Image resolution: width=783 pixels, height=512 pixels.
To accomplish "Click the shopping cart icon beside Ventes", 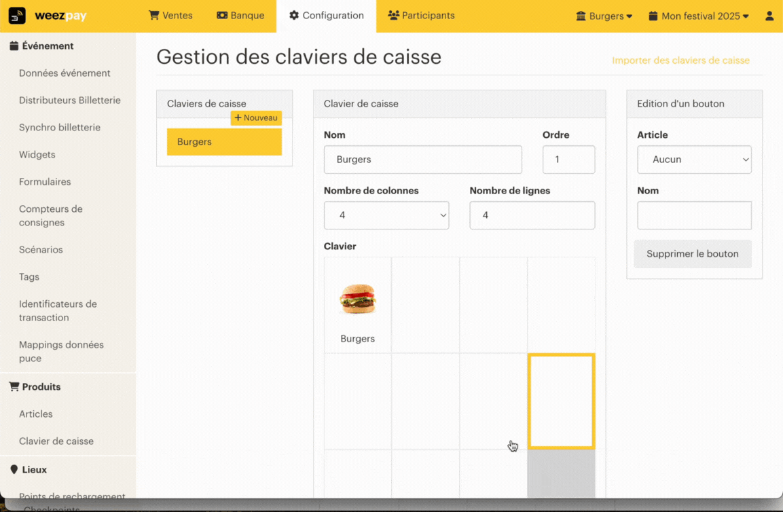I will coord(153,16).
